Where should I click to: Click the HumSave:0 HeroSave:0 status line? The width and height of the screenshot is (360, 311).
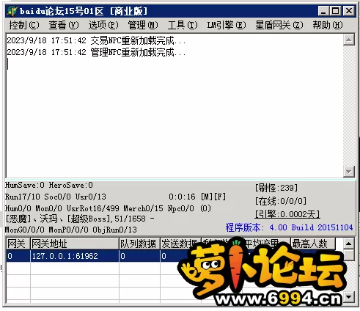click(49, 185)
